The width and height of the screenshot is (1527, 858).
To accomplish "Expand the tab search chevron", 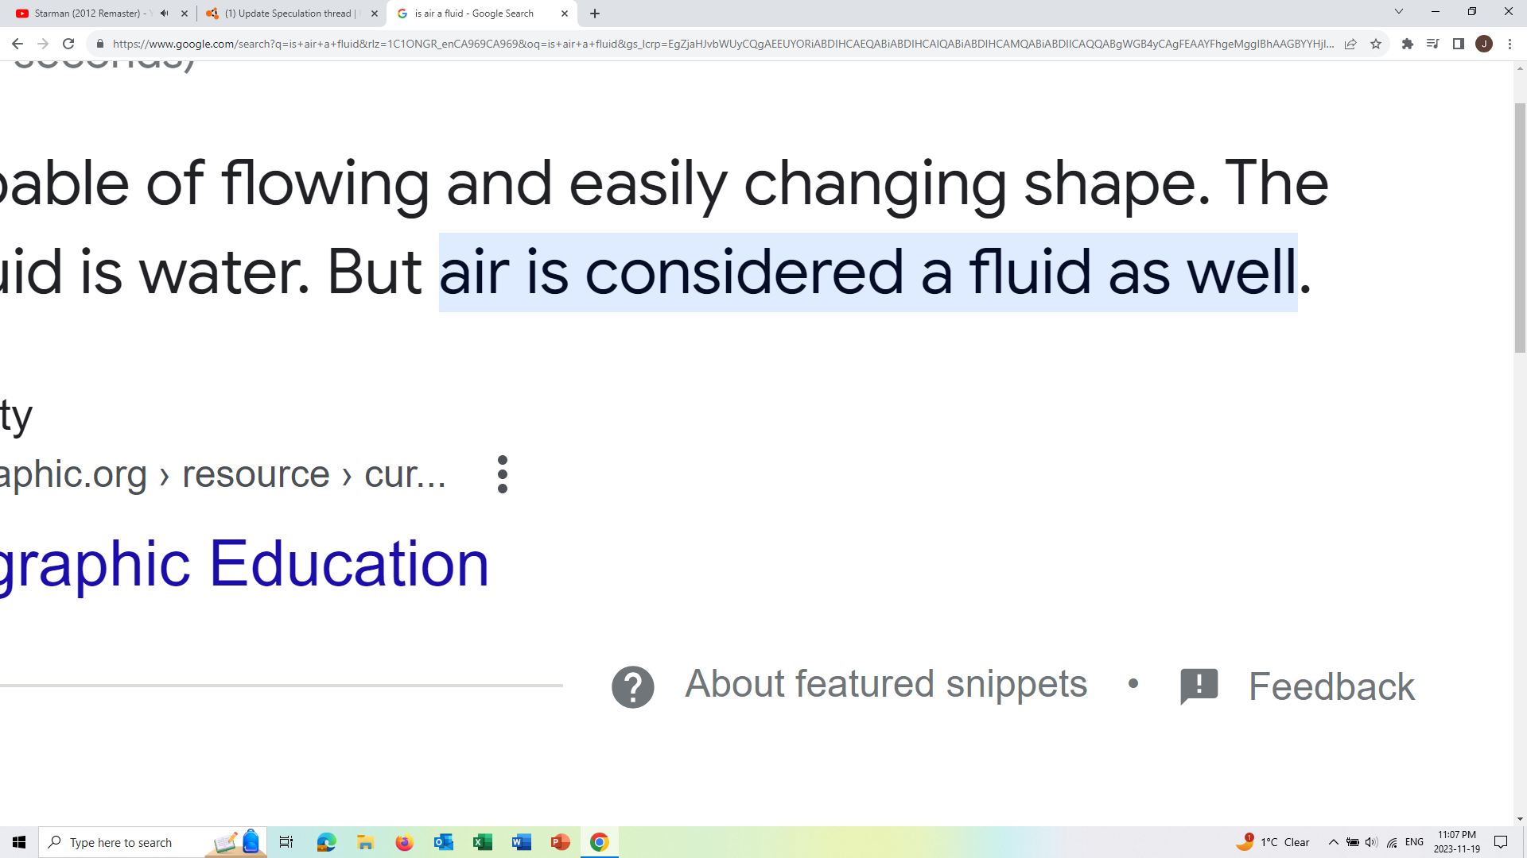I will tap(1398, 12).
